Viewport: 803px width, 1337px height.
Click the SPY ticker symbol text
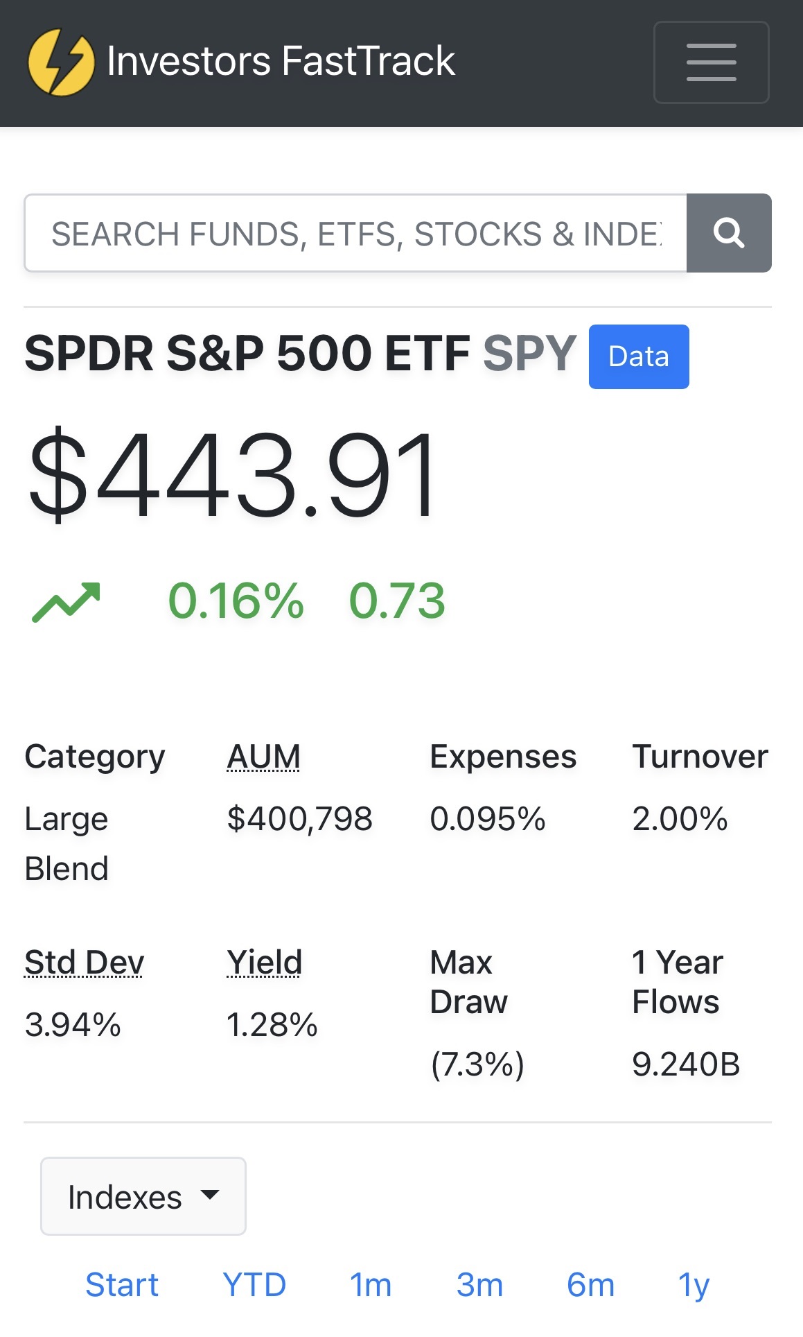click(529, 354)
